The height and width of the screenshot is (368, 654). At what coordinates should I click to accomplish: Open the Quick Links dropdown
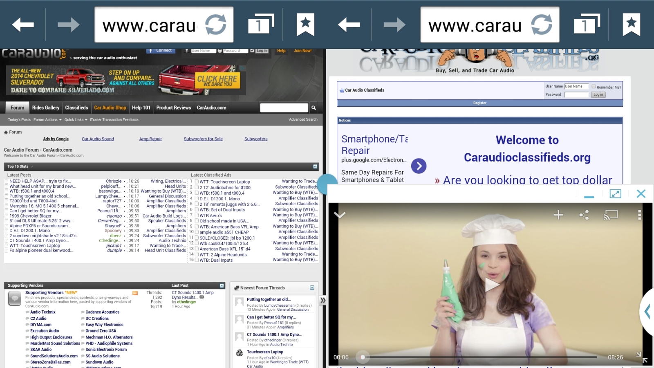[76, 120]
